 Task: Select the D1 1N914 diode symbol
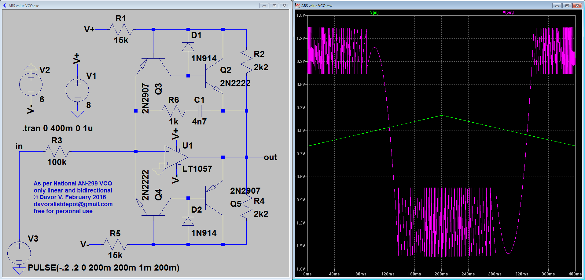click(188, 47)
